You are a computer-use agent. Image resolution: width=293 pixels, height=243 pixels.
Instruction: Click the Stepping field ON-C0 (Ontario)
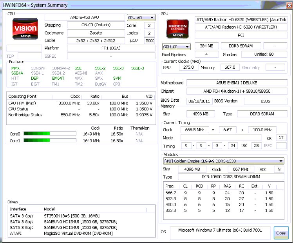96,25
